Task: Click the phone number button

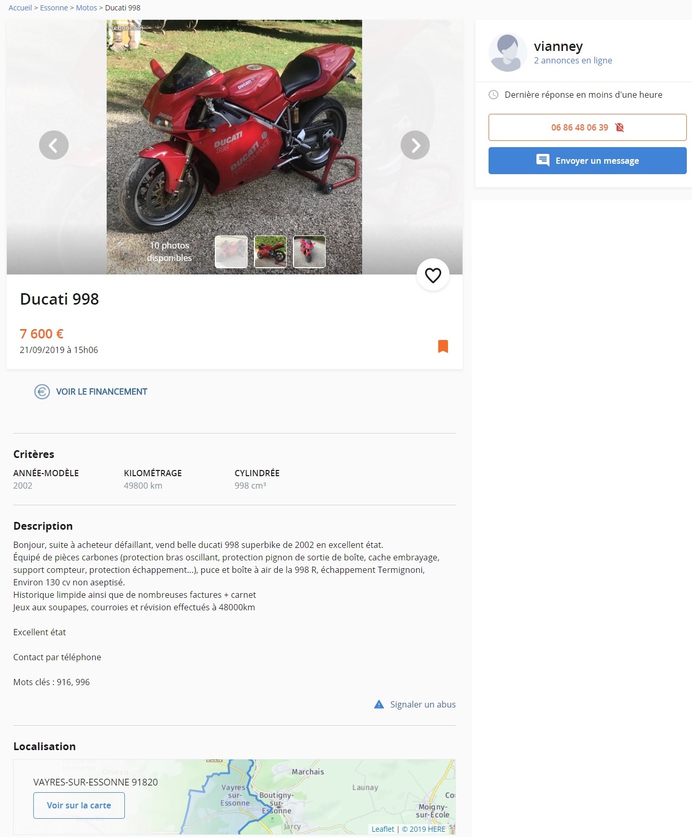Action: [x=587, y=127]
